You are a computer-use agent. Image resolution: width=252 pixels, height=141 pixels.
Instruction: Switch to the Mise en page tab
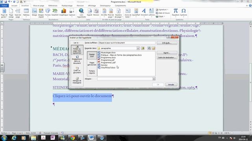point(39,5)
